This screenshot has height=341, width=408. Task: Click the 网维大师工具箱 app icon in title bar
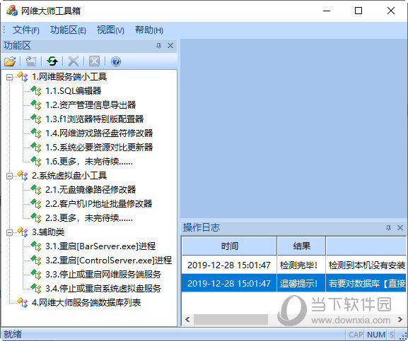coord(12,11)
